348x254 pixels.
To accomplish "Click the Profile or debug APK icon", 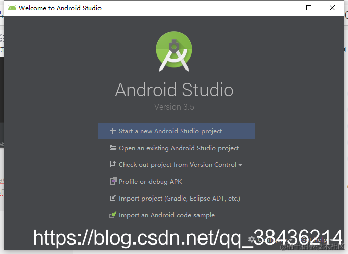I will pyautogui.click(x=113, y=181).
